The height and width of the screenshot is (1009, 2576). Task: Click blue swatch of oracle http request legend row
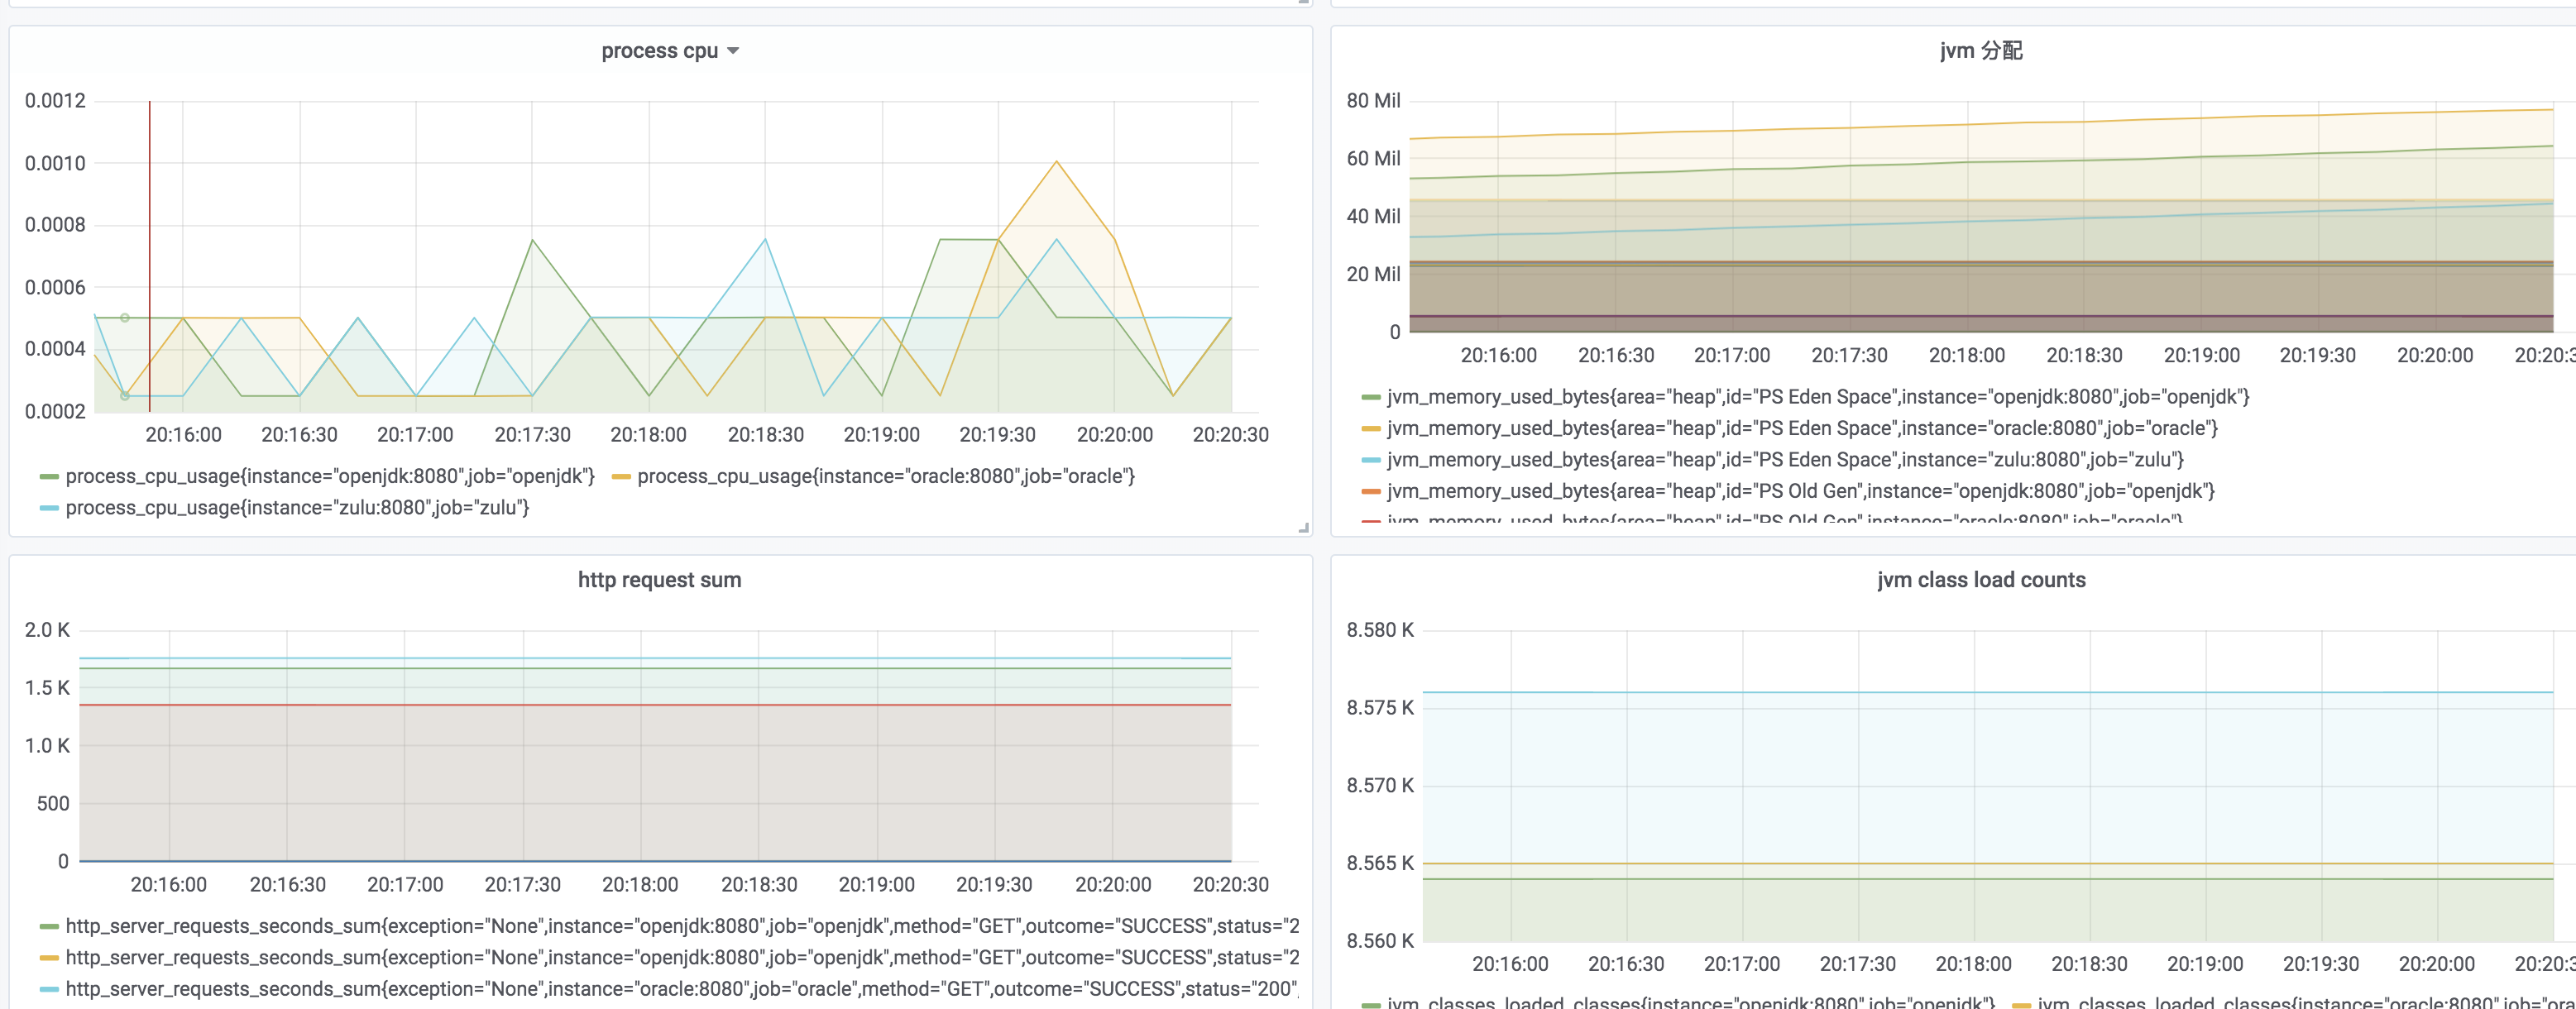click(x=49, y=990)
